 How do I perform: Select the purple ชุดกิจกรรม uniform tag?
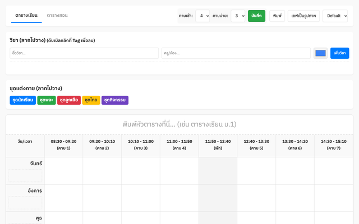pos(115,100)
